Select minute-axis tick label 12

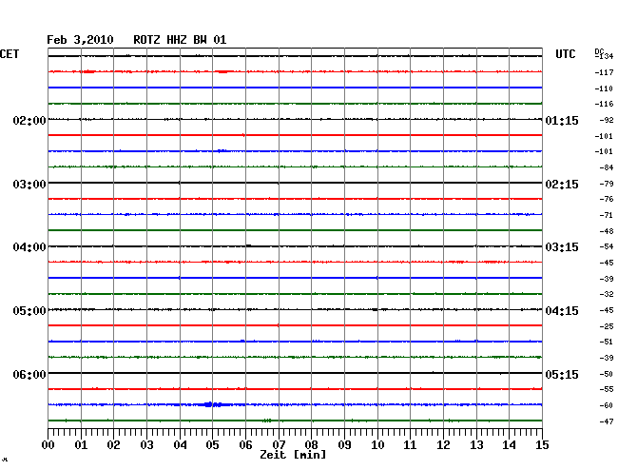(x=443, y=444)
